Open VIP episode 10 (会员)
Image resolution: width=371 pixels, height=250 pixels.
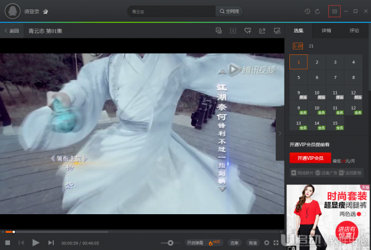click(317, 108)
